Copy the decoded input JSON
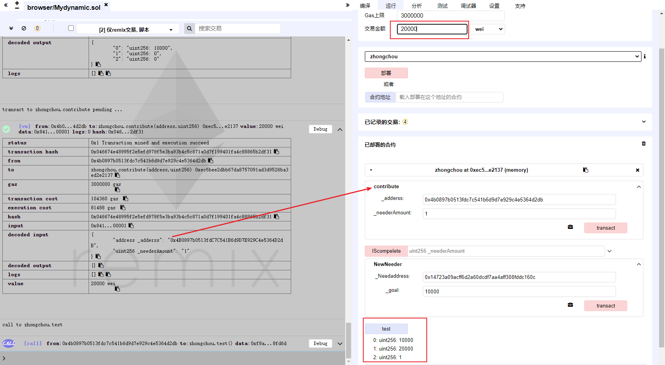665x365 pixels. click(x=98, y=257)
